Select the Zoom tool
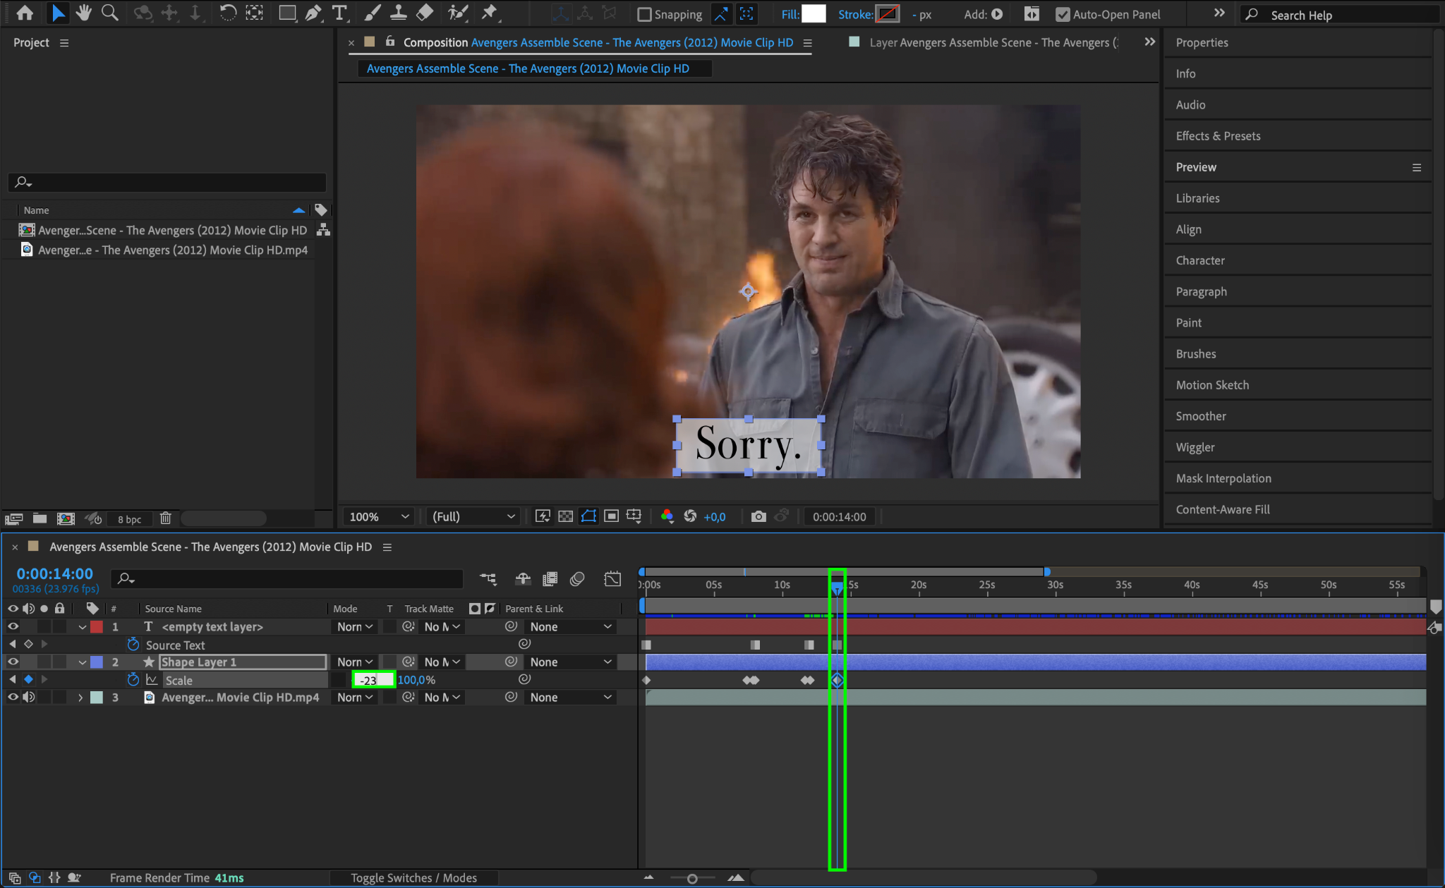The width and height of the screenshot is (1445, 888). (x=109, y=13)
